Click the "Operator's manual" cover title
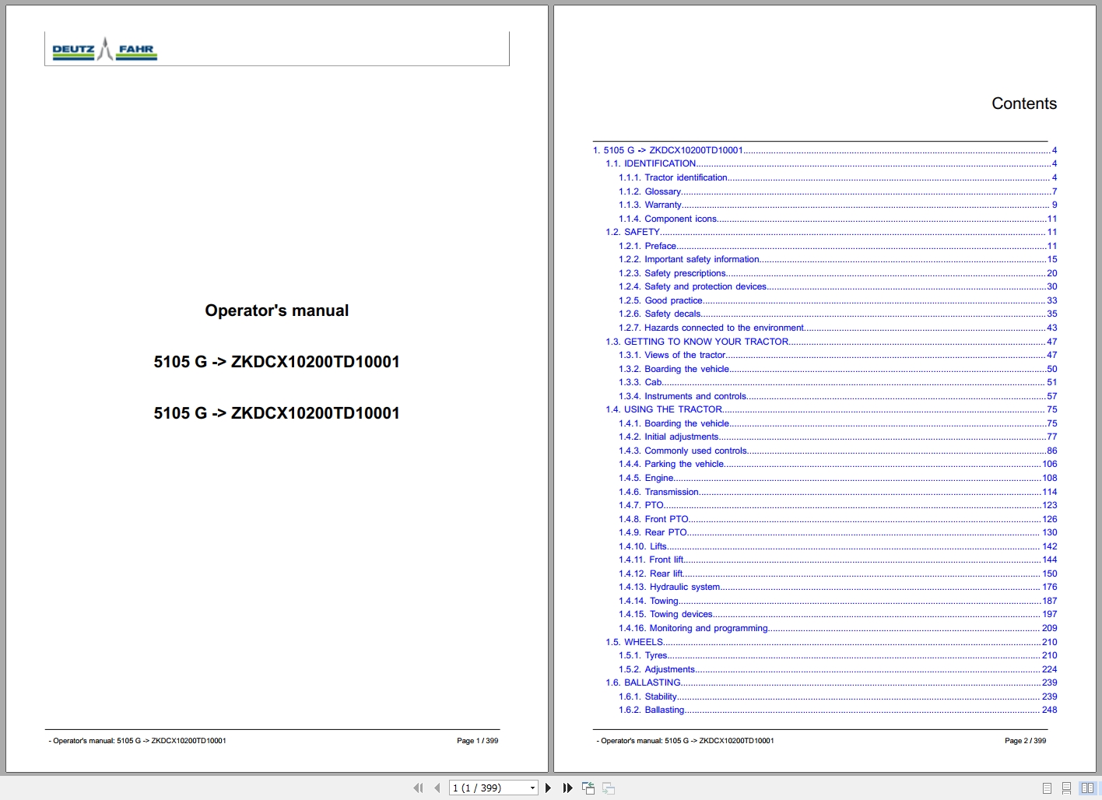1102x800 pixels. tap(277, 311)
